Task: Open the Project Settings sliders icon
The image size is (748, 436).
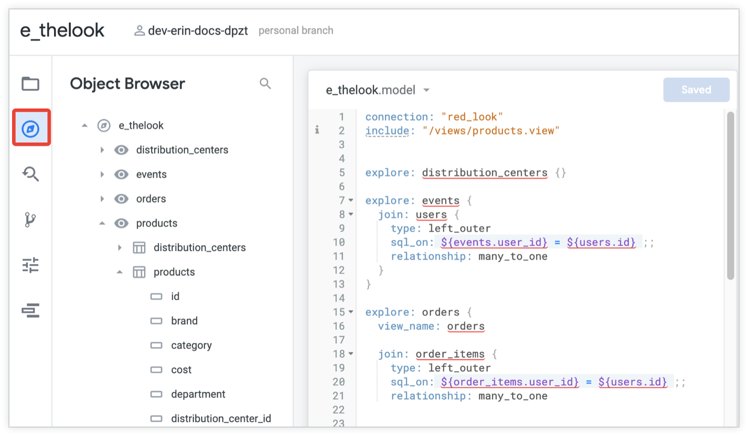Action: pos(30,265)
